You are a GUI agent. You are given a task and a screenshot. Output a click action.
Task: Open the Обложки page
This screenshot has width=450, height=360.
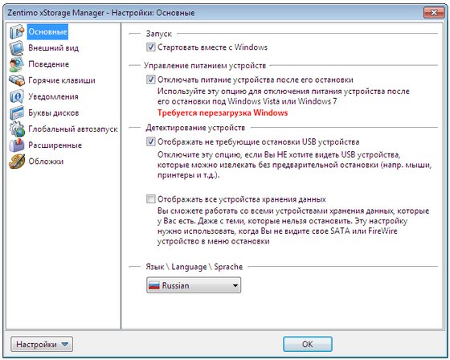click(46, 161)
